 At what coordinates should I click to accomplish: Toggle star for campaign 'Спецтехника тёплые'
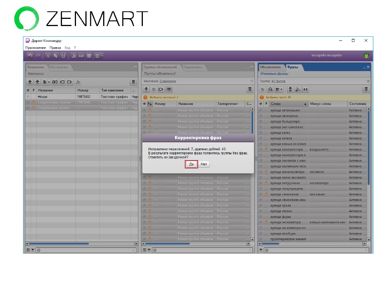click(x=28, y=108)
